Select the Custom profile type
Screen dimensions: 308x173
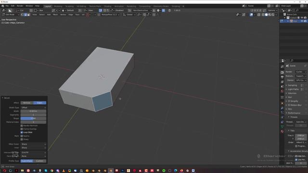pos(40,161)
